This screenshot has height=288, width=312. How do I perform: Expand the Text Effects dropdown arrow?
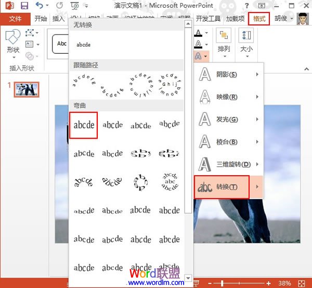click(205, 56)
